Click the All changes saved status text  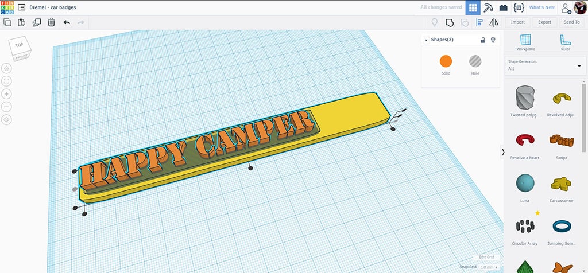441,7
